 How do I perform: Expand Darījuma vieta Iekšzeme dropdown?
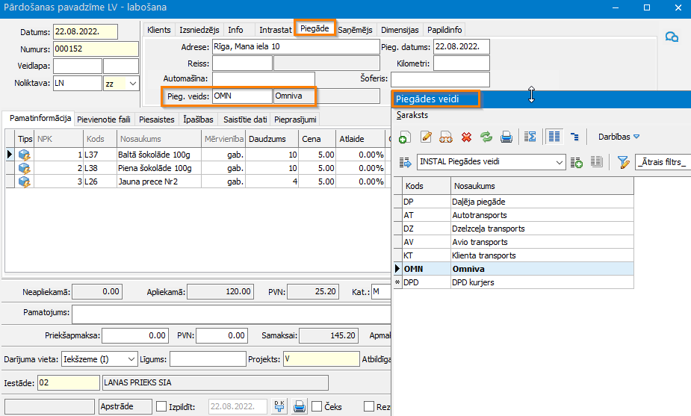(x=131, y=359)
